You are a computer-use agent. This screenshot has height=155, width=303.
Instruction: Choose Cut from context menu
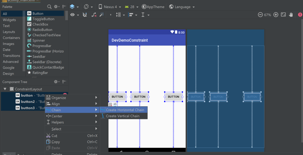pos(72,136)
